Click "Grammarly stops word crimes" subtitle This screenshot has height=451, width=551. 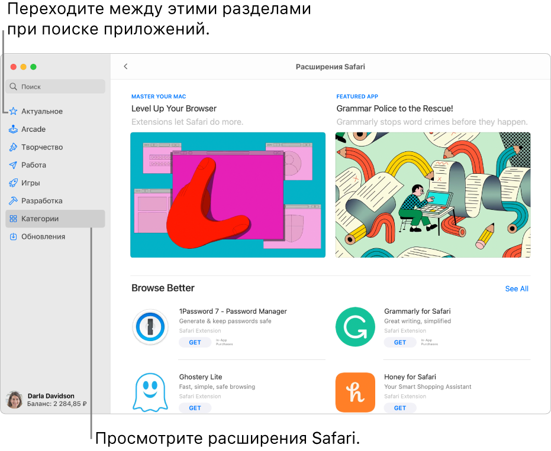(x=432, y=122)
